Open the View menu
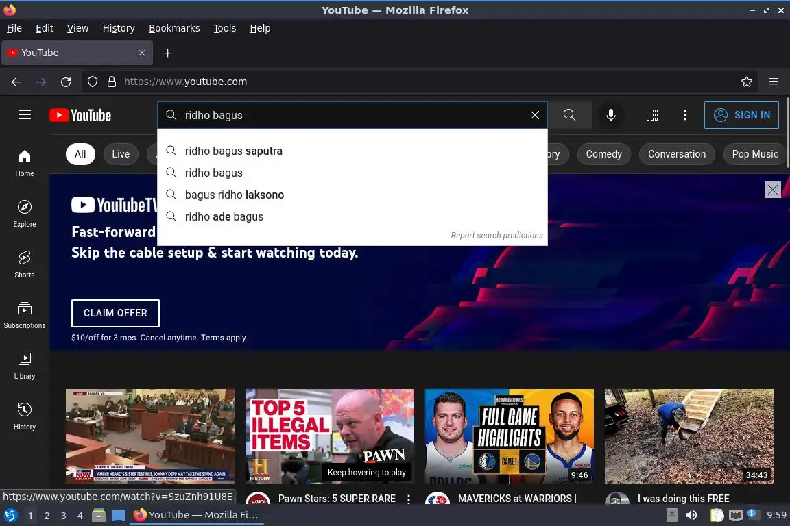790x526 pixels. click(77, 28)
